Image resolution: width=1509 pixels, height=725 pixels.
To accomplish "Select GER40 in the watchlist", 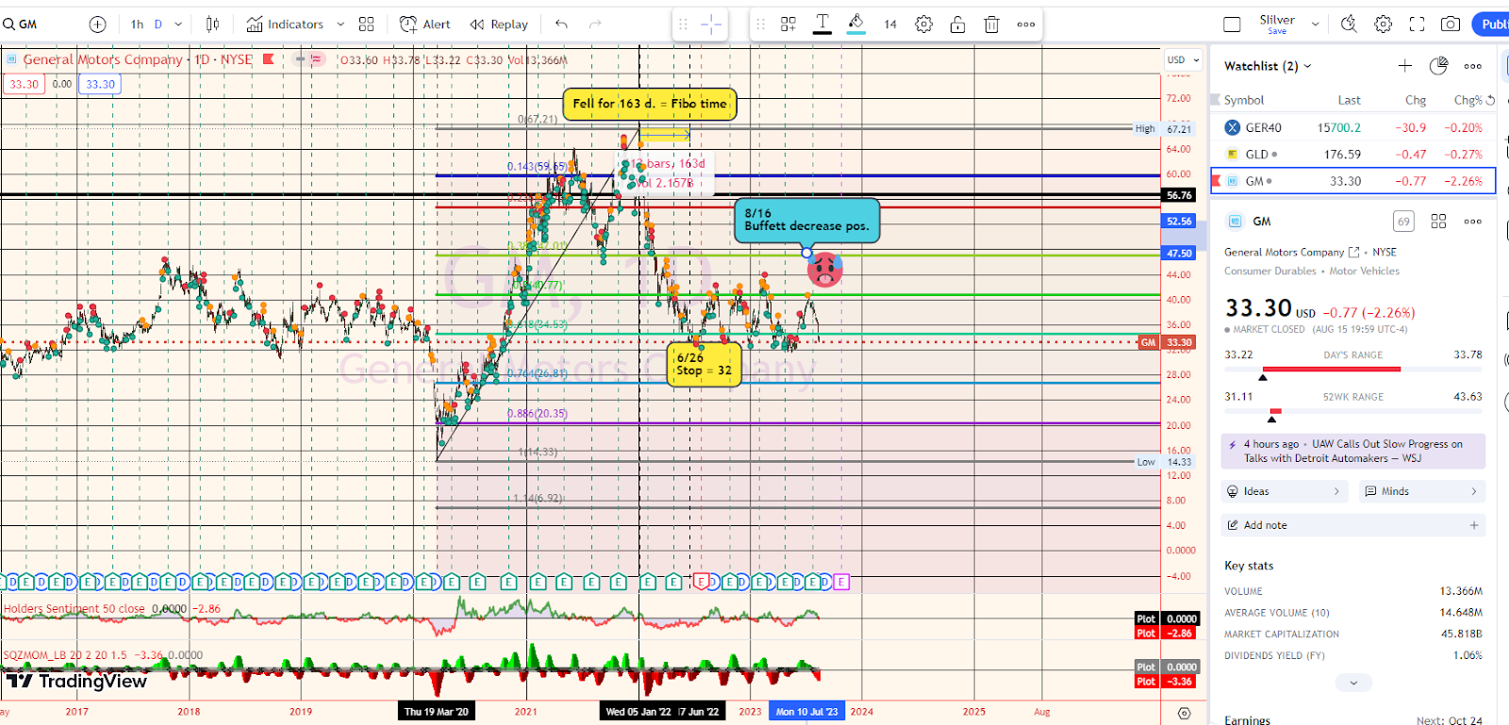I will tap(1353, 127).
